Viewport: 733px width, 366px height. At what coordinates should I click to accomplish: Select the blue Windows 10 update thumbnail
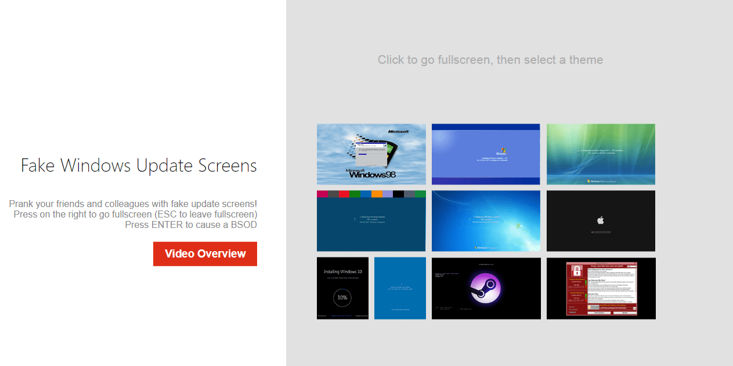click(400, 288)
